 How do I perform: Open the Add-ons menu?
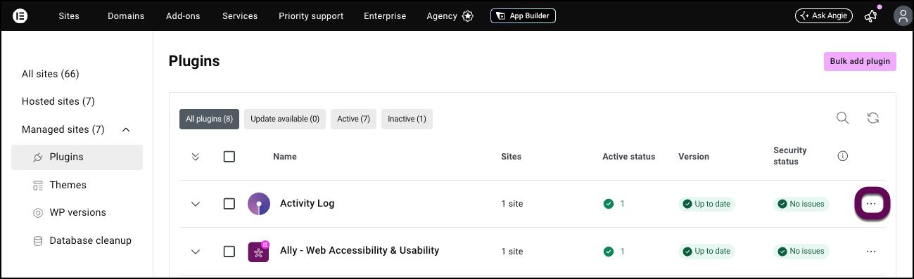click(184, 16)
